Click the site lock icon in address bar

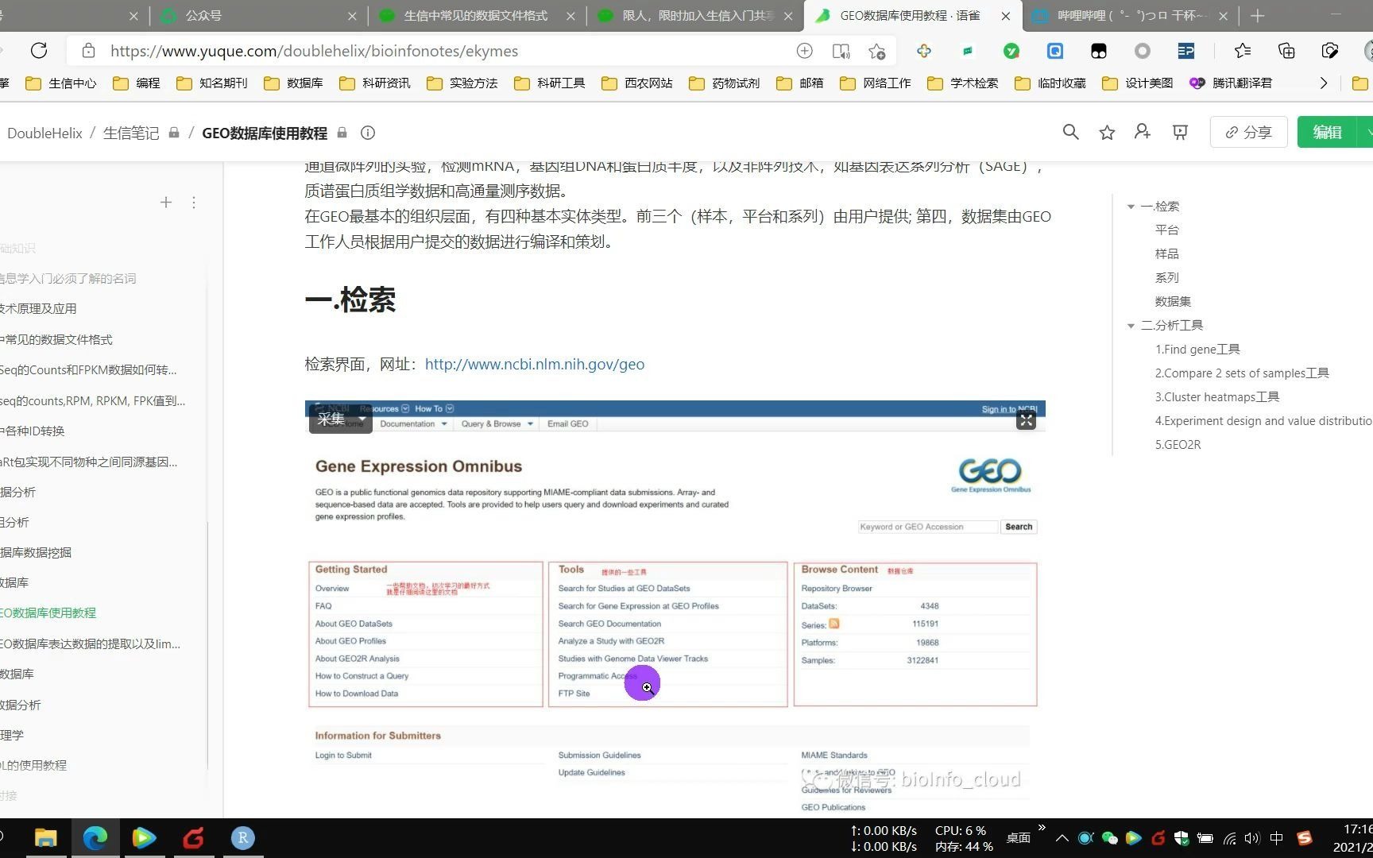coord(88,51)
